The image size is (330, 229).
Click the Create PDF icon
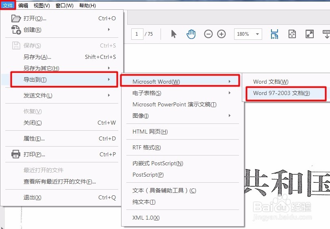pos(16,30)
